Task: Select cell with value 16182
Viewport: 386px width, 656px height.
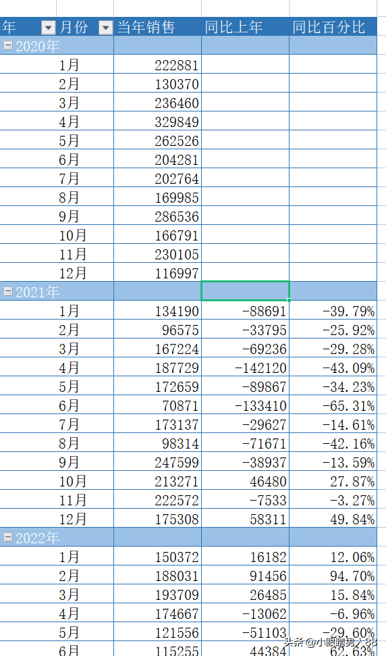Action: 245,557
